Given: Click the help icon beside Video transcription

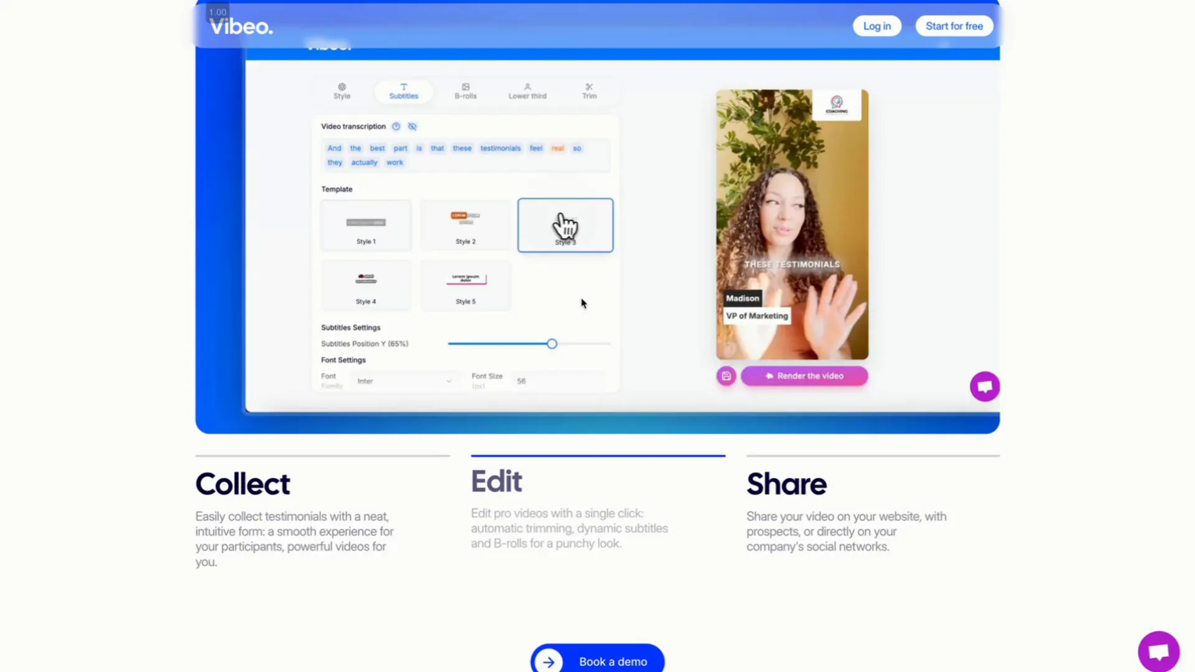Looking at the screenshot, I should point(396,126).
